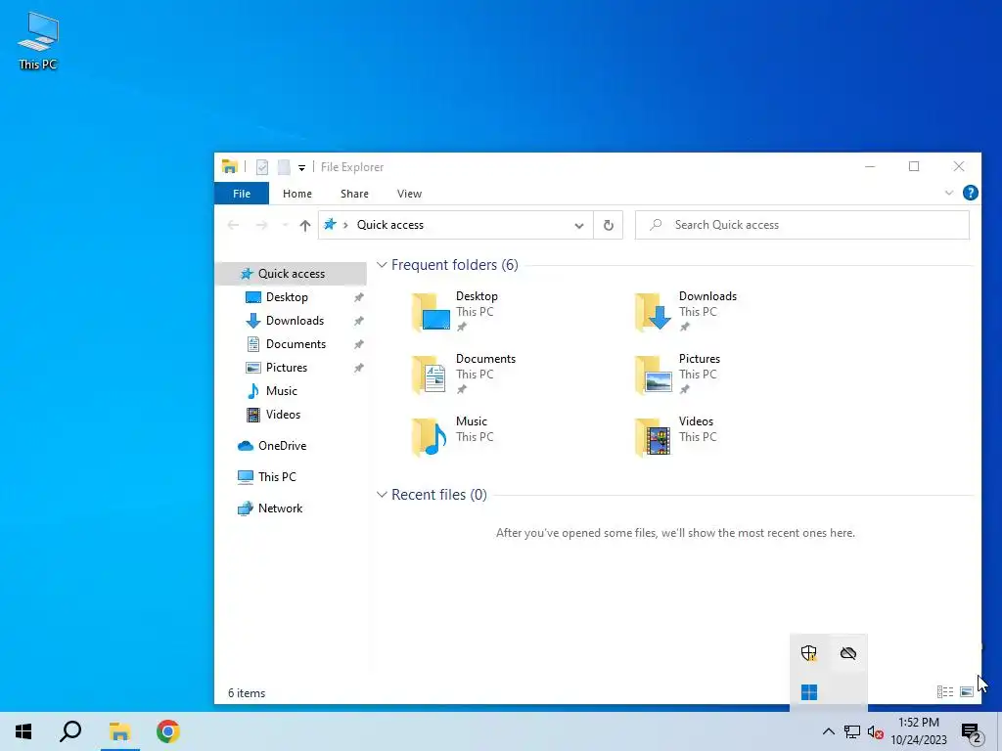1002x751 pixels.
Task: Click the OneDrive cloud icon in tray flyout
Action: [848, 652]
